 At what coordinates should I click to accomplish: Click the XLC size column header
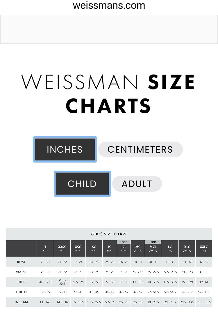(187, 248)
